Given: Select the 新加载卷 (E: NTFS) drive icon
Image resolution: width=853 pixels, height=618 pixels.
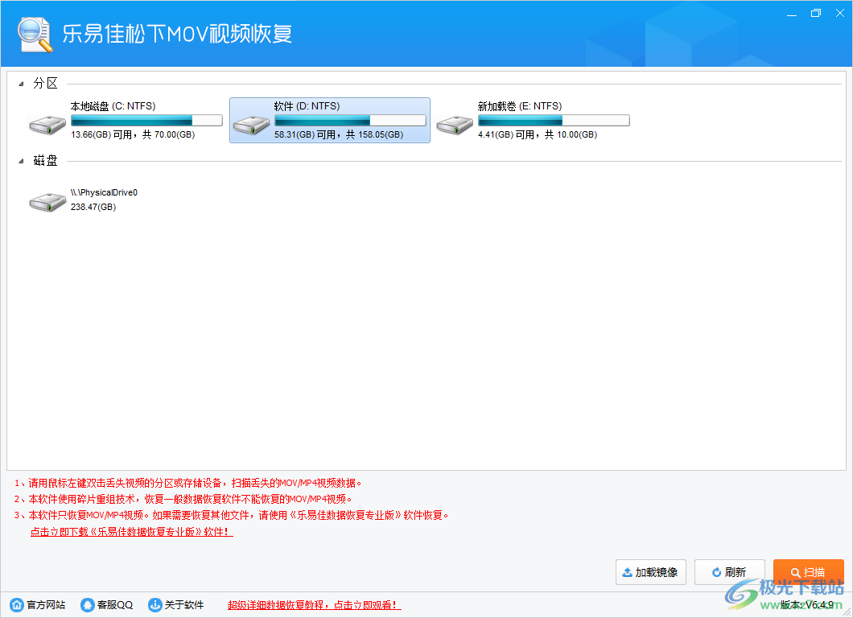Looking at the screenshot, I should (455, 119).
